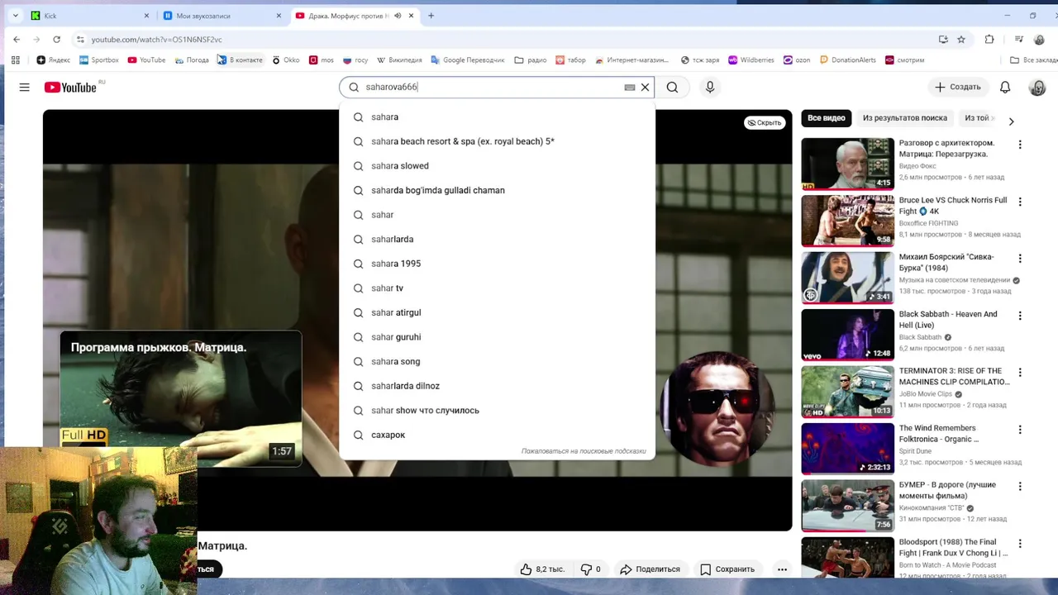Open the browser extensions puzzle icon

click(989, 39)
